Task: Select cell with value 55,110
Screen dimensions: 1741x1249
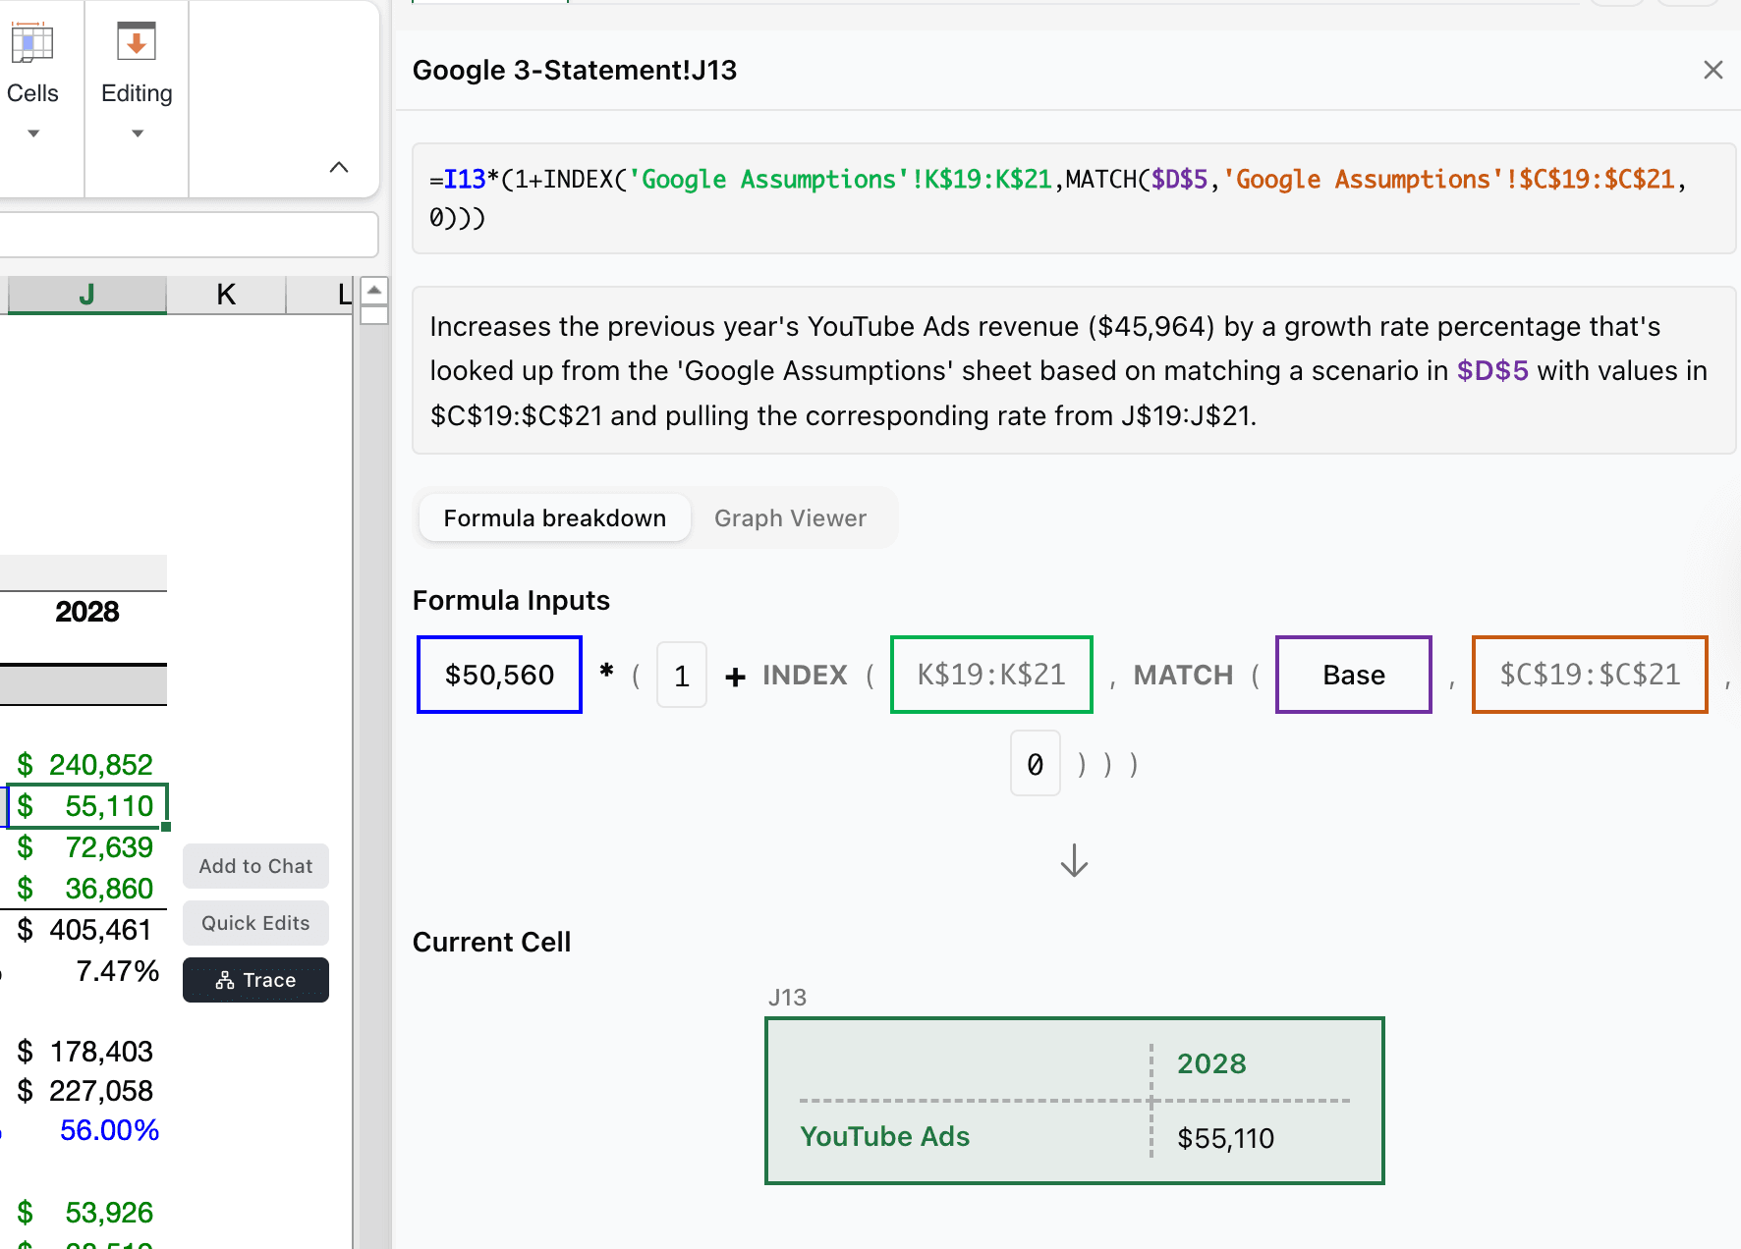Action: point(86,806)
